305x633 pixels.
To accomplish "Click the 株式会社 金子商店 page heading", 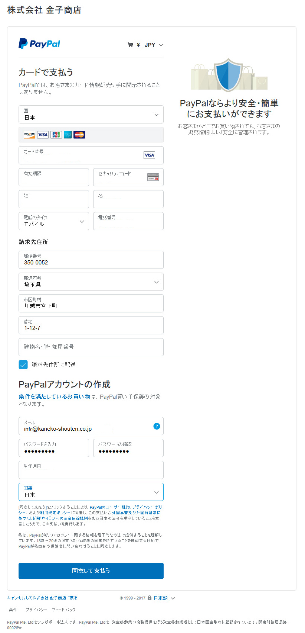I will pyautogui.click(x=44, y=10).
